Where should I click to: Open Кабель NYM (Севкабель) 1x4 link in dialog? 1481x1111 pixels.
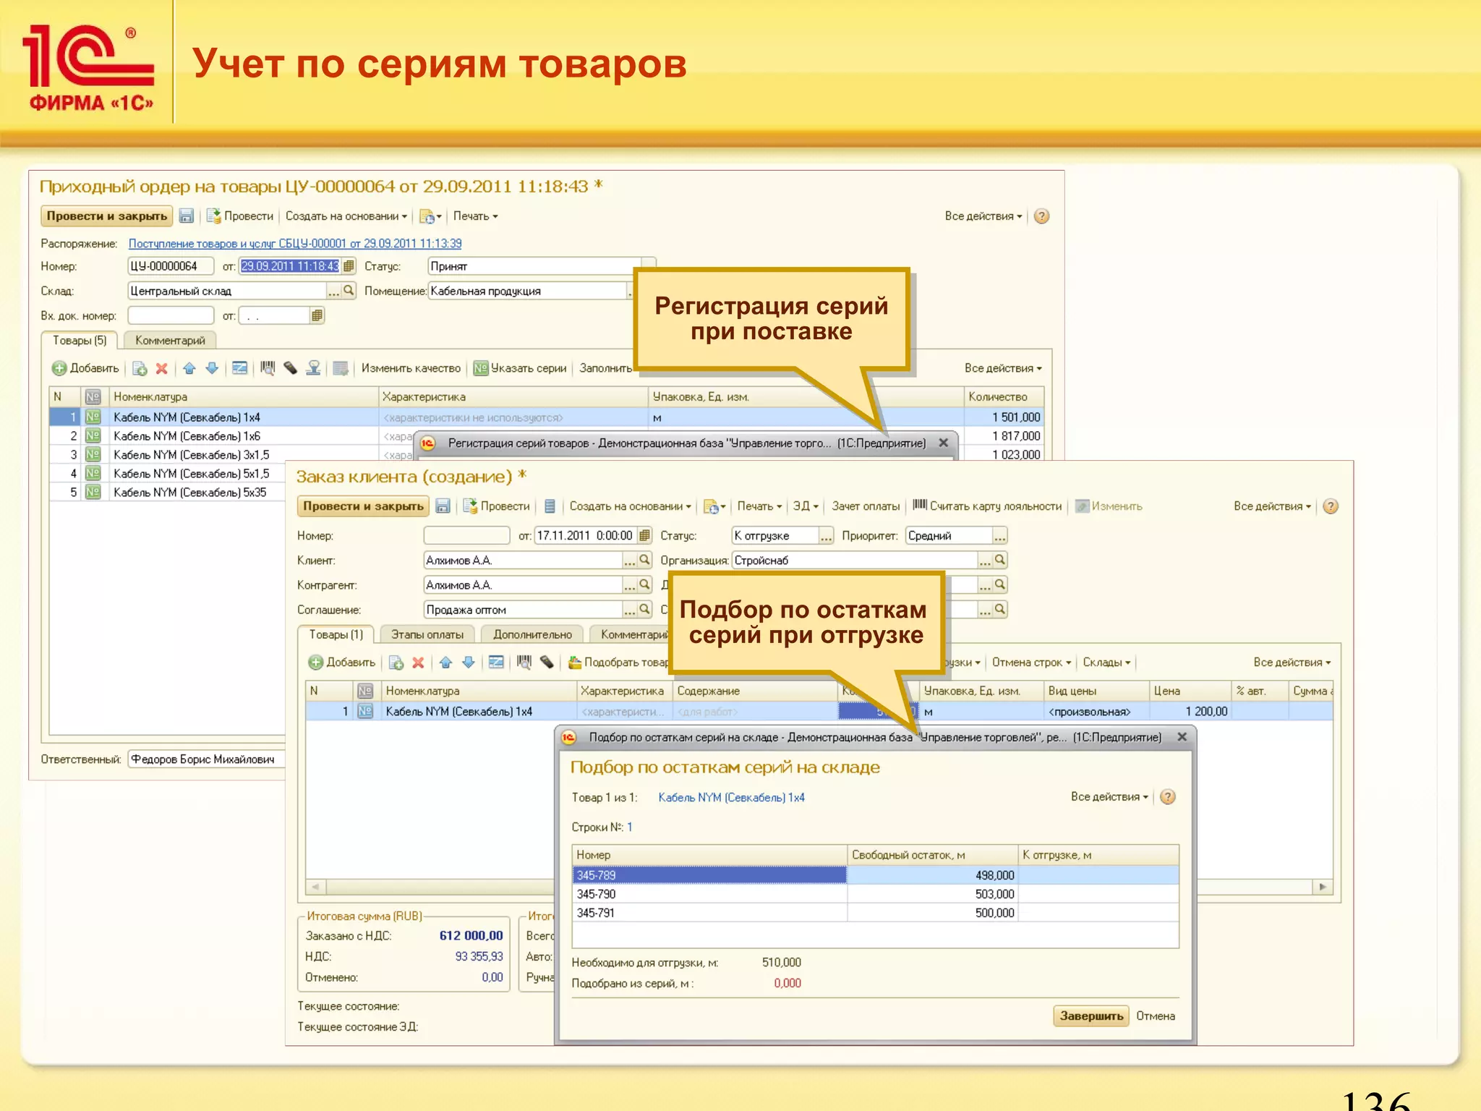click(x=731, y=797)
